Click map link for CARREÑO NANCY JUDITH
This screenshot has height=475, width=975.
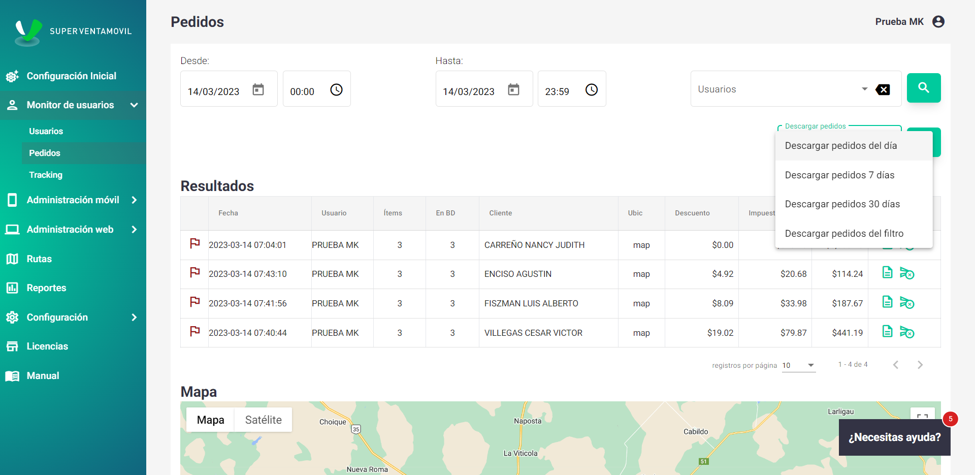pyautogui.click(x=641, y=245)
